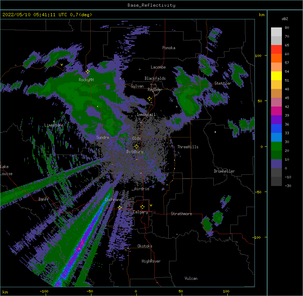The height and width of the screenshot is (296, 303).
Task: Click the Stettler town label
Action: pos(223,83)
